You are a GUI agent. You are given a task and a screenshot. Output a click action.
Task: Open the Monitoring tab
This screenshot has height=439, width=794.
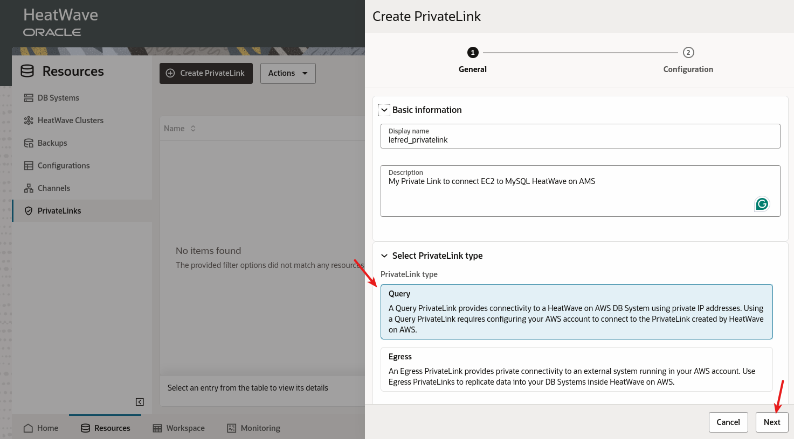pos(253,428)
